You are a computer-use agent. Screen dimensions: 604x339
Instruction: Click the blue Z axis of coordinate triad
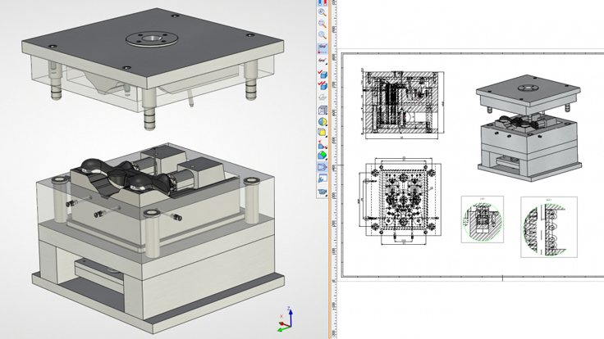(x=290, y=316)
